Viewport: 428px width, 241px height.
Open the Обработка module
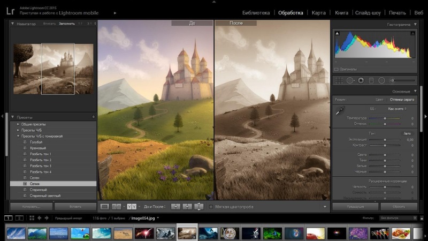291,12
